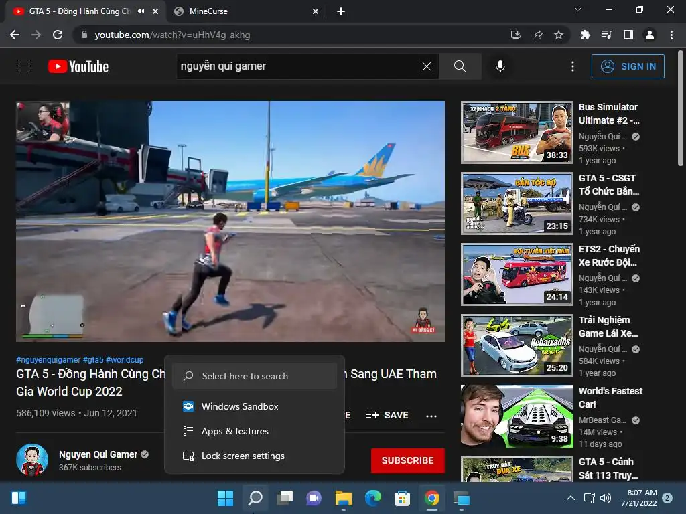
Task: Close the MineCurse tab
Action: click(x=316, y=11)
